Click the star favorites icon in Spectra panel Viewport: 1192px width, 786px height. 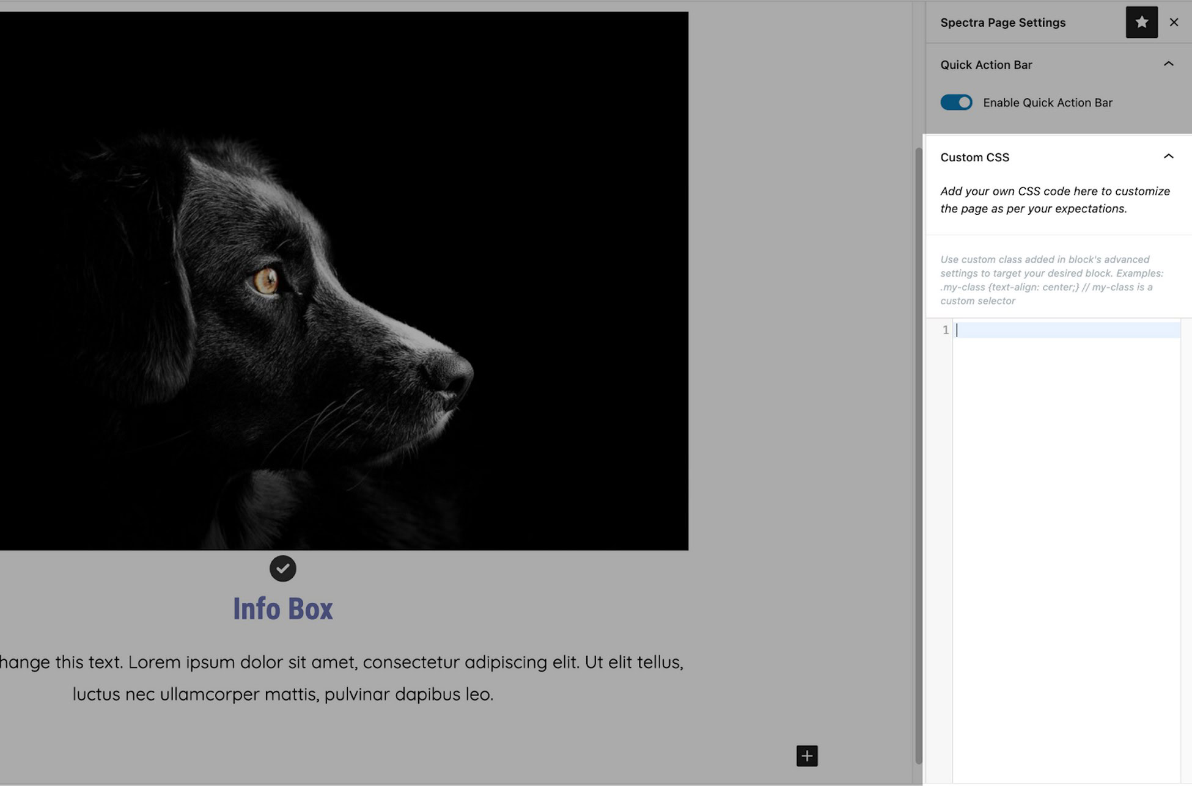1141,22
